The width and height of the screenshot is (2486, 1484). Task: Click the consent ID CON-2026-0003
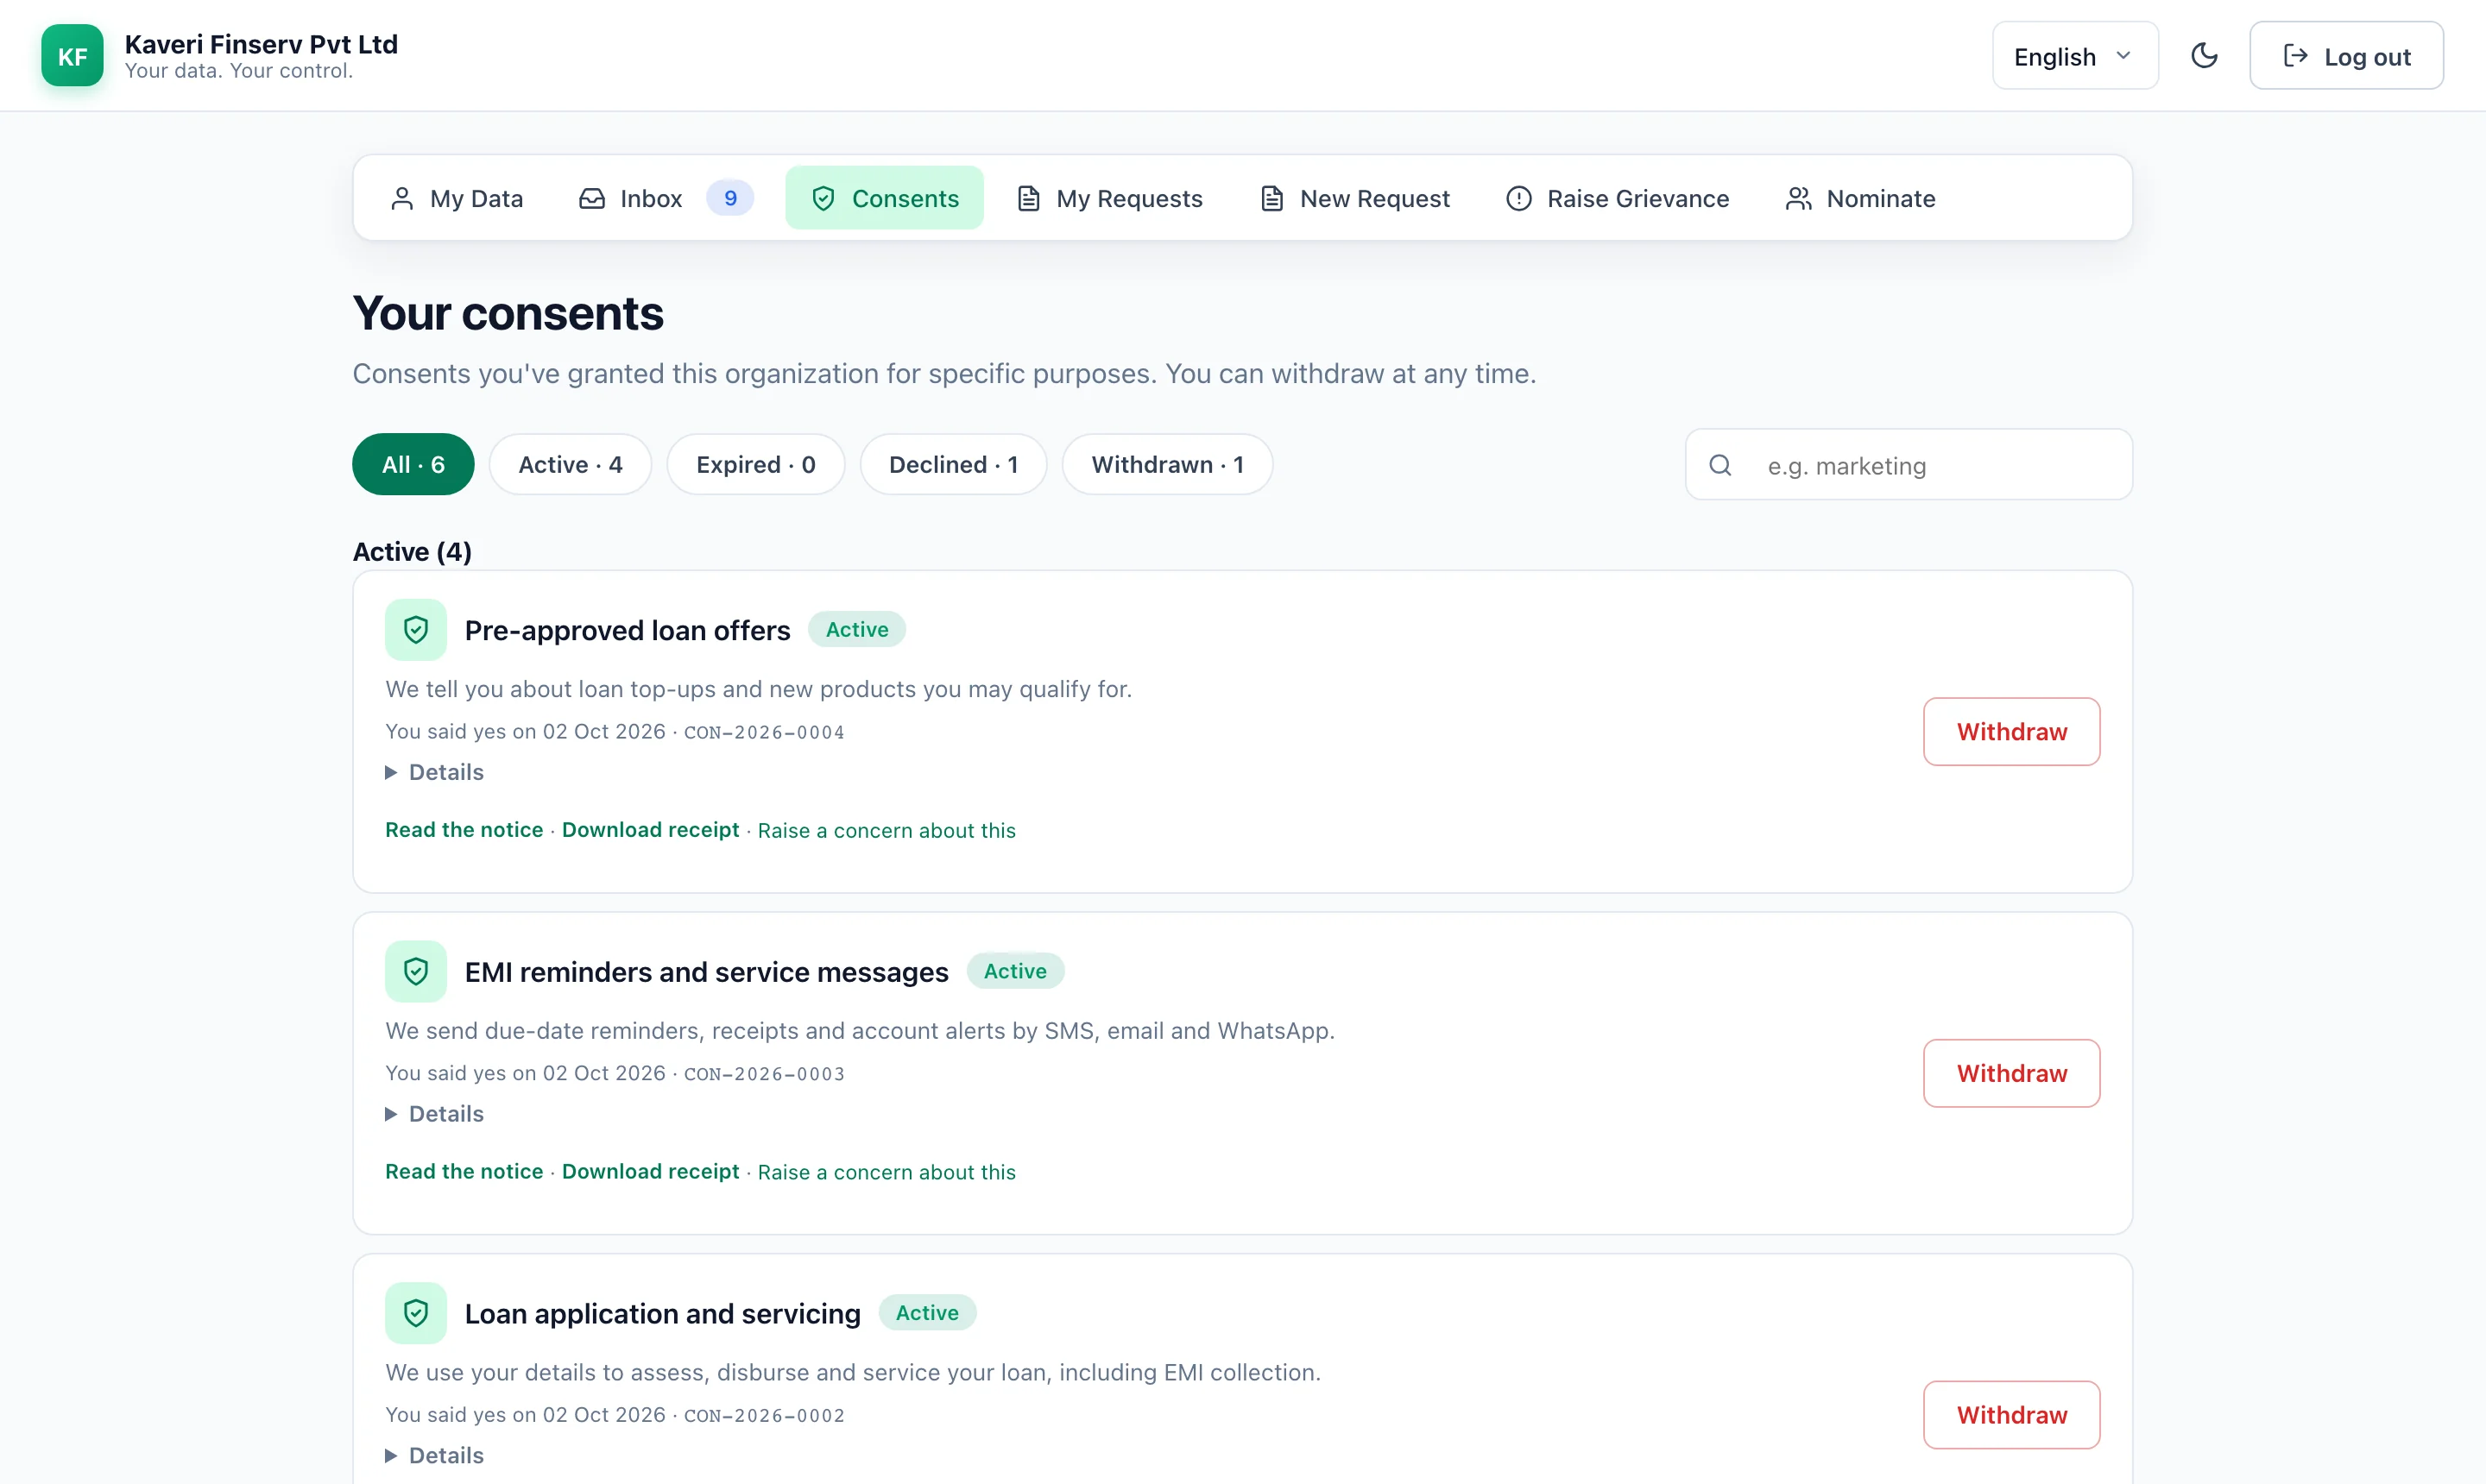pyautogui.click(x=763, y=1074)
